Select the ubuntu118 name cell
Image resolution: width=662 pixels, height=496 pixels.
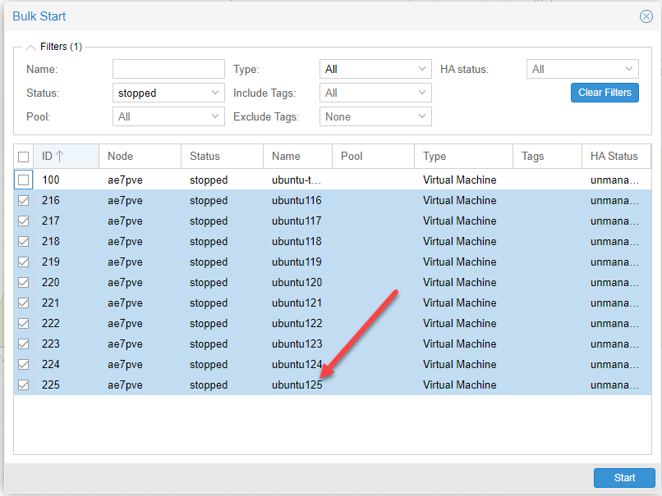coord(297,242)
